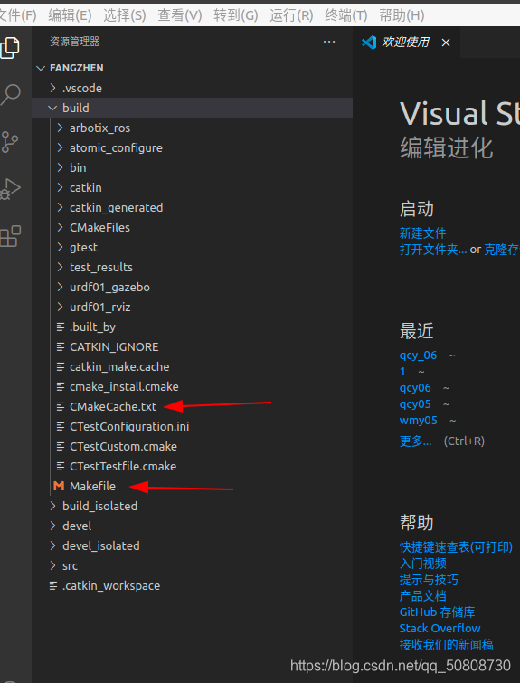Viewport: 520px width, 683px height.
Task: Open the explorer panel more actions ellipsis
Action: [329, 42]
